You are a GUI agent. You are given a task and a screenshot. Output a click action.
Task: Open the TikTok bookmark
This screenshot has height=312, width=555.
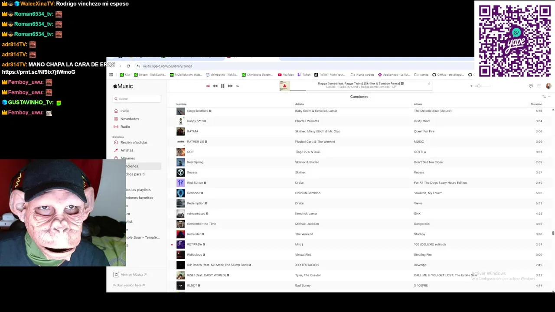[330, 75]
